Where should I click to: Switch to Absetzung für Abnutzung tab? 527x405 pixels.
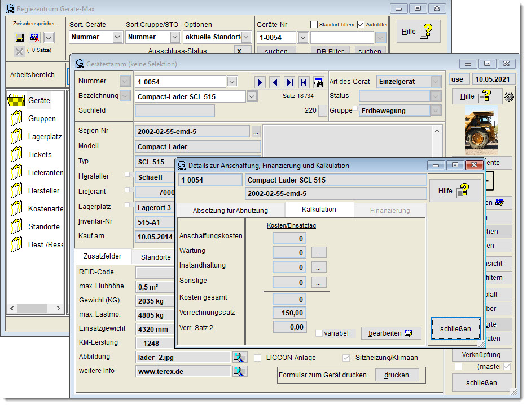tap(230, 210)
